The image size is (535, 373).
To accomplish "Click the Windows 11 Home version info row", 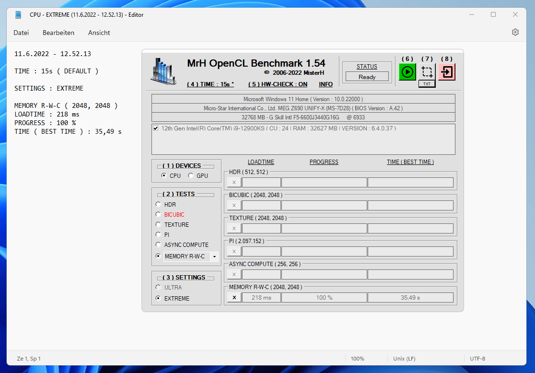I will coord(303,99).
